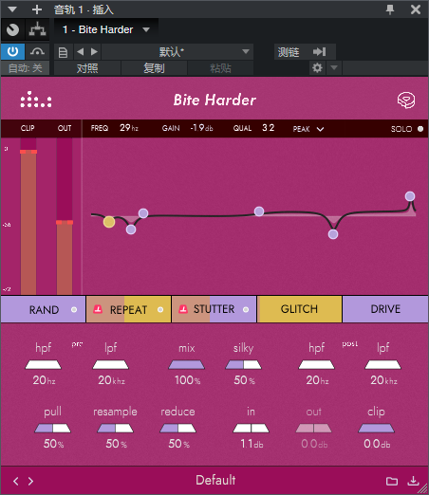Click the CLIP meter bar
429x495 pixels.
point(28,216)
